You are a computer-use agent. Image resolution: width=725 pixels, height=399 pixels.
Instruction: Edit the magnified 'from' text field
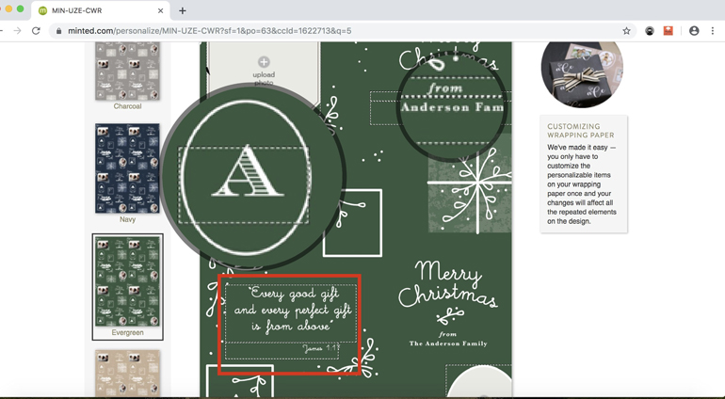point(444,88)
